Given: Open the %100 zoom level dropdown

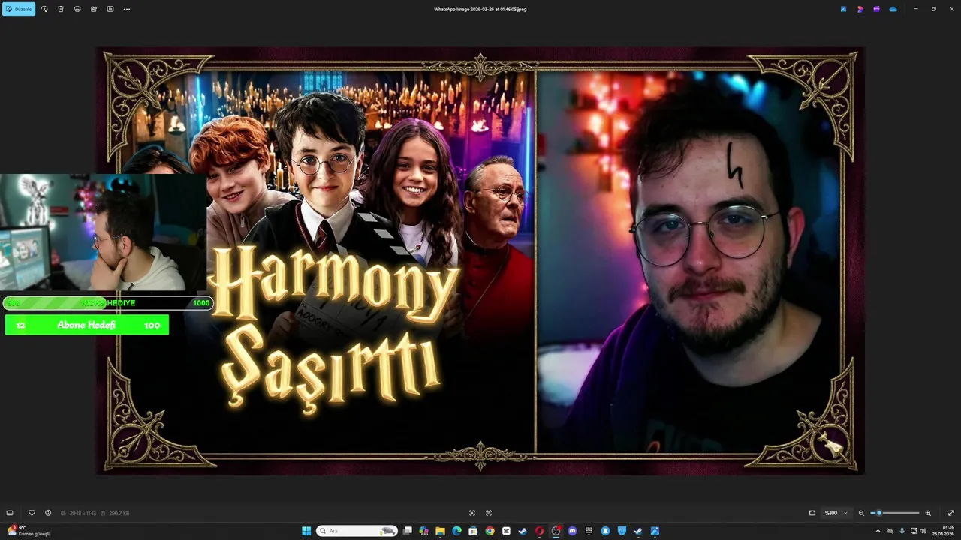Looking at the screenshot, I should click(836, 513).
